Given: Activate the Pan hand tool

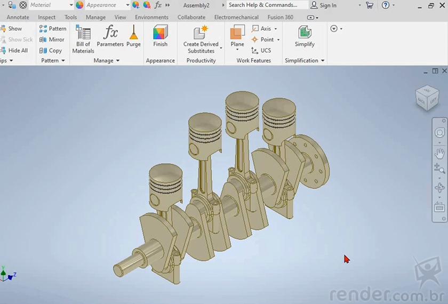Looking at the screenshot, I should point(439,154).
